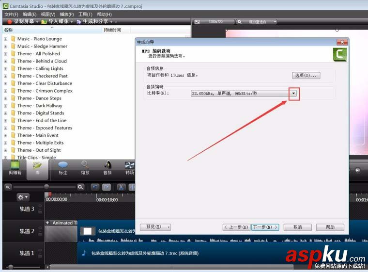This screenshot has height=272, width=368.
Task: Select the Theme - Out of Sight folder
Action: tap(39, 150)
